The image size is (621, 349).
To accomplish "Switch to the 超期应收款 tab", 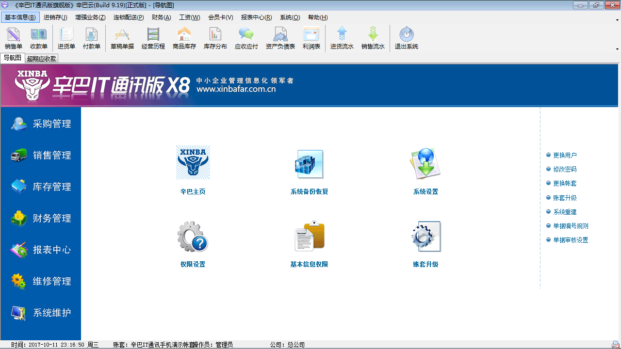I will click(x=42, y=59).
